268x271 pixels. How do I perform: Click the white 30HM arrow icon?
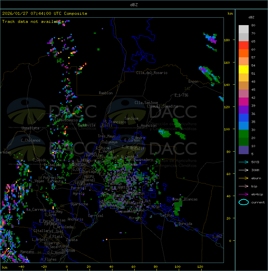tap(244, 170)
